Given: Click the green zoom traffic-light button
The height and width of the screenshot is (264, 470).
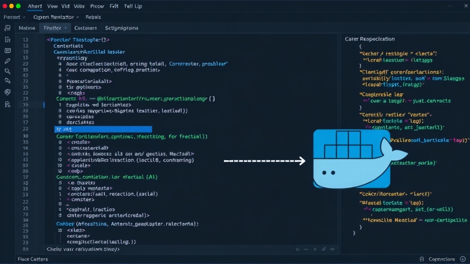Looking at the screenshot, I should pos(18,6).
